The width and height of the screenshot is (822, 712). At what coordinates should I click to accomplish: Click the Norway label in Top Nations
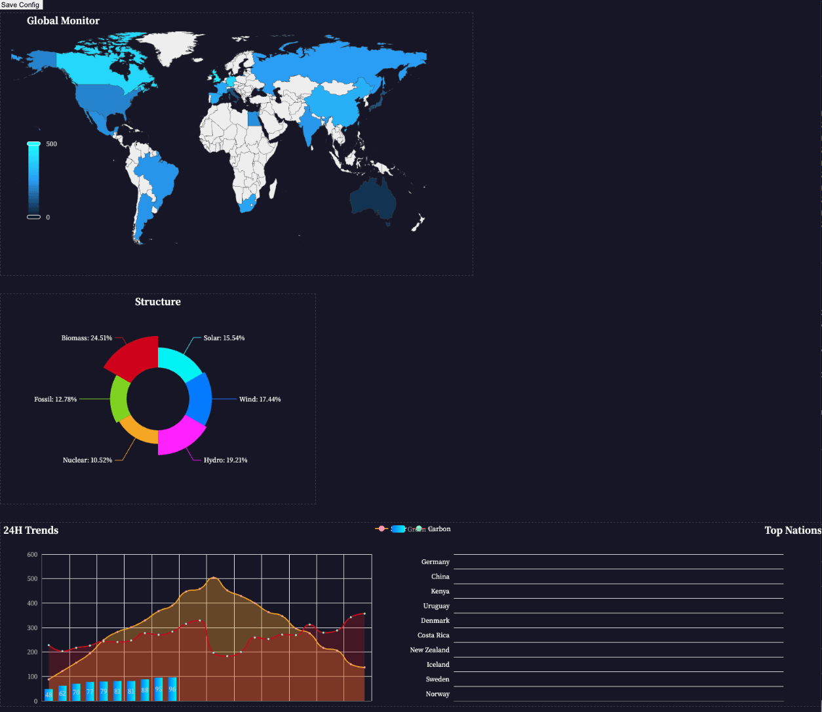(x=437, y=694)
